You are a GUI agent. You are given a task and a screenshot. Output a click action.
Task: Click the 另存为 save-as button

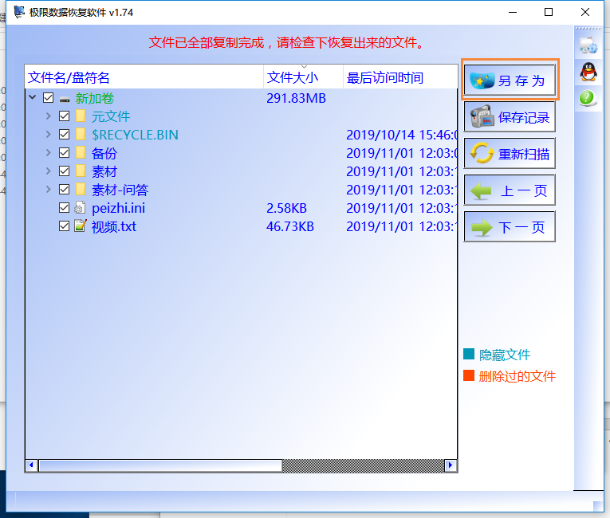pyautogui.click(x=510, y=80)
